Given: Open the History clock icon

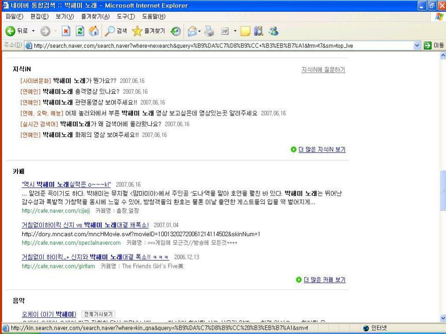Looking at the screenshot, I should 176,31.
